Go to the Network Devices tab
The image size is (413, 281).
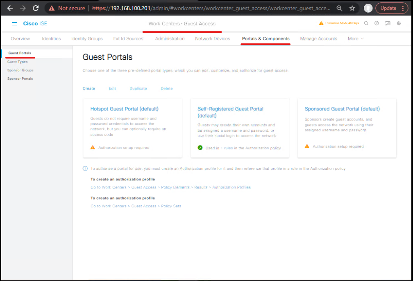213,38
